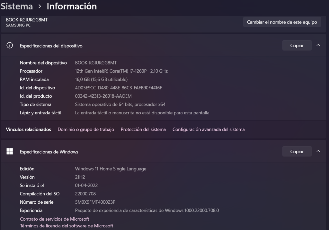The width and height of the screenshot is (329, 230).
Task: Open Dominio o grupo de trabajo
Action: coord(86,129)
